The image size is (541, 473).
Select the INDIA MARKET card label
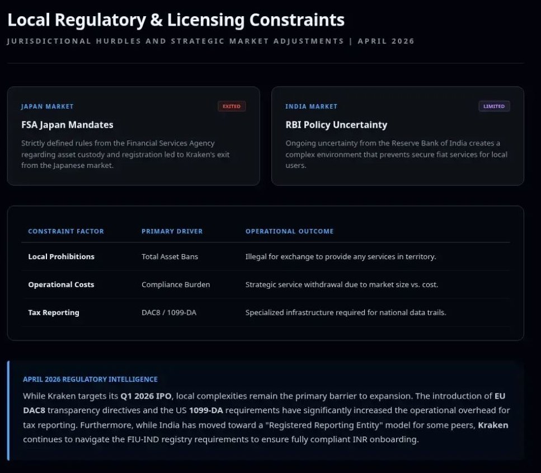point(311,106)
